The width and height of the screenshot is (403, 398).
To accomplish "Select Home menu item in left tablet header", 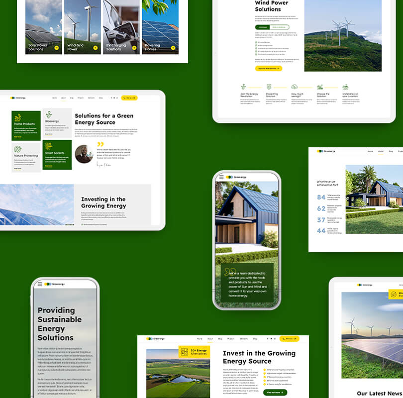I will point(55,98).
